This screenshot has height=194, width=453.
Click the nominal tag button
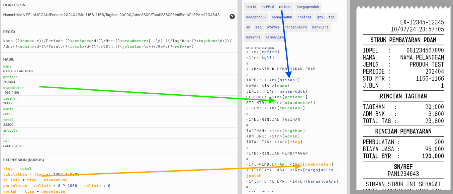pyautogui.click(x=304, y=17)
